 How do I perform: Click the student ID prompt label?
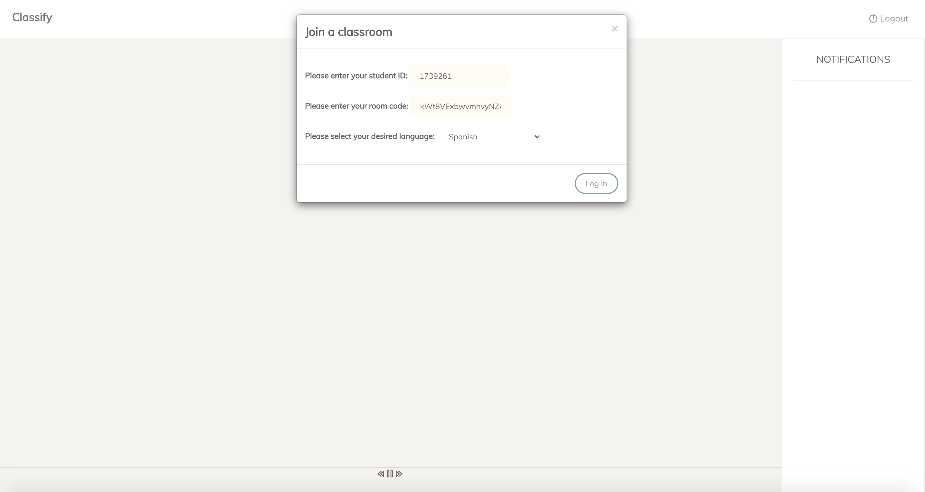pyautogui.click(x=356, y=76)
